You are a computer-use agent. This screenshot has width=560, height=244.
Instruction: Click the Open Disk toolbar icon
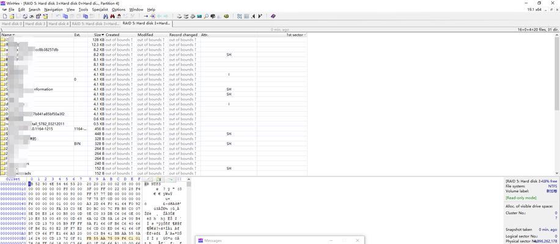pos(180,16)
